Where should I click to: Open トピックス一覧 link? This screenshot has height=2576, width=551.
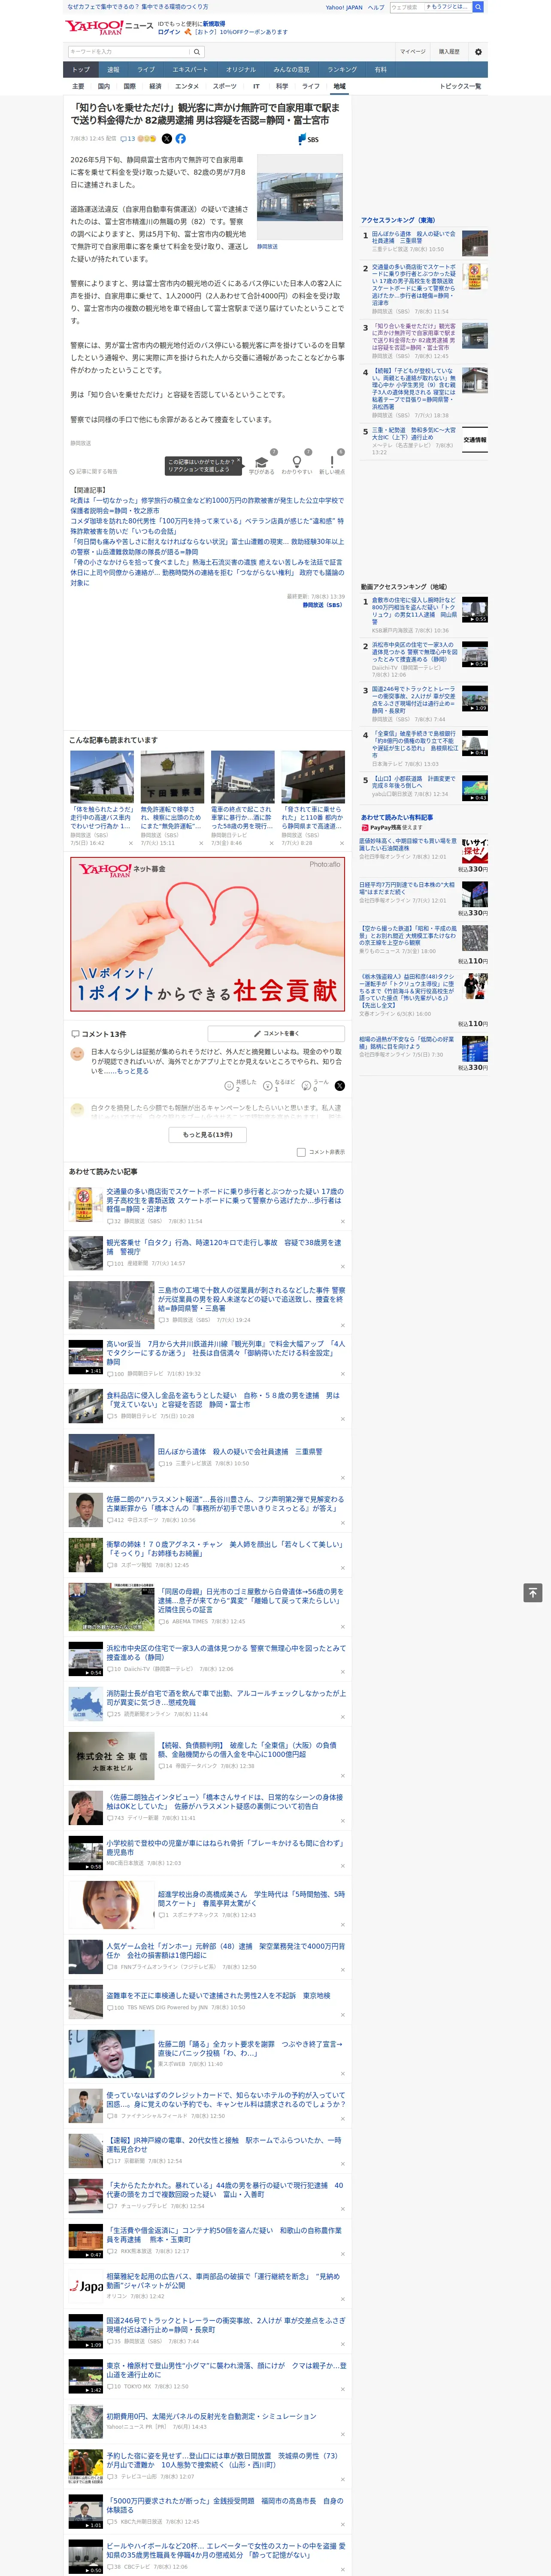(x=460, y=86)
